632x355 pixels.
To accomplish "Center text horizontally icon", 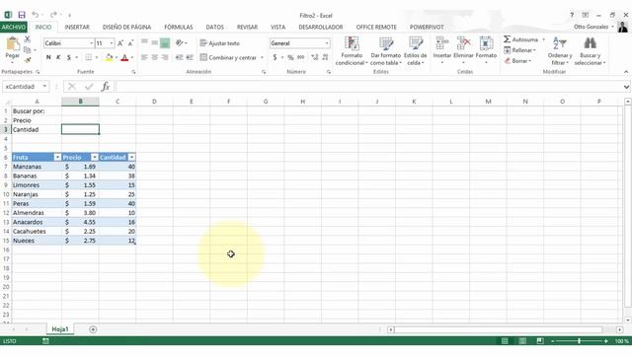I will pyautogui.click(x=155, y=57).
